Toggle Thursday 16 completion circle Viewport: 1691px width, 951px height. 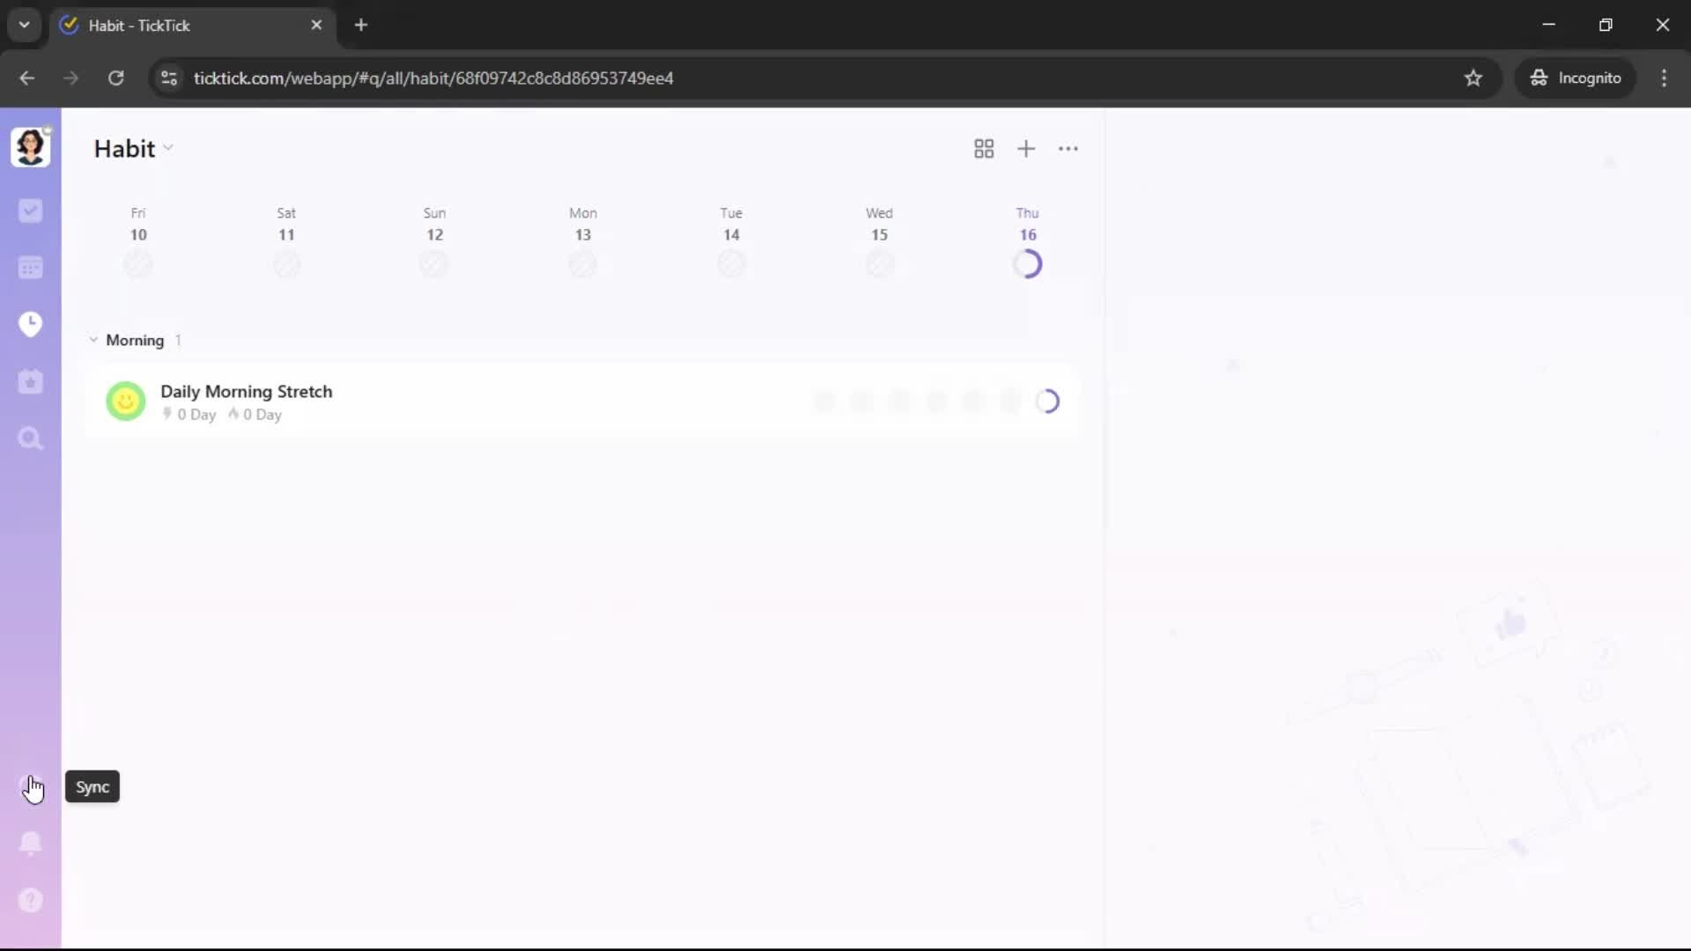pyautogui.click(x=1027, y=264)
